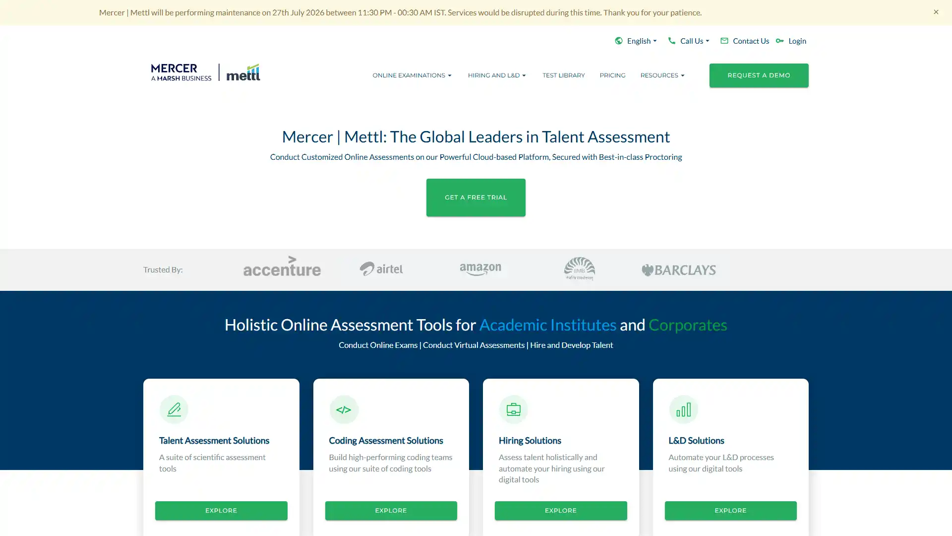Screen dimensions: 952x536
Task: Open the Coding Assessment Solutions heading
Action: point(386,441)
